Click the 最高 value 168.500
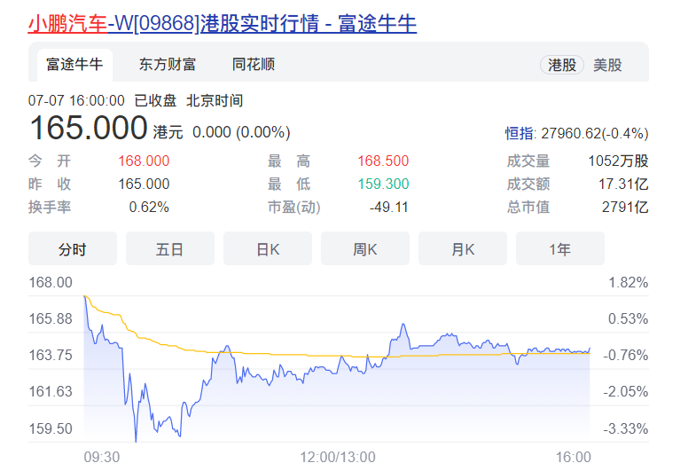 click(x=383, y=161)
